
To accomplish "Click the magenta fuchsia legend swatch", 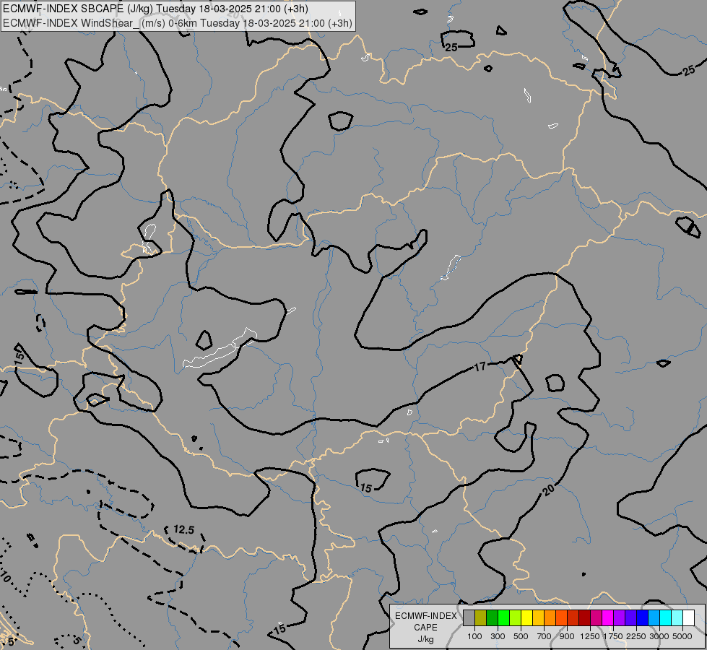I will [608, 618].
